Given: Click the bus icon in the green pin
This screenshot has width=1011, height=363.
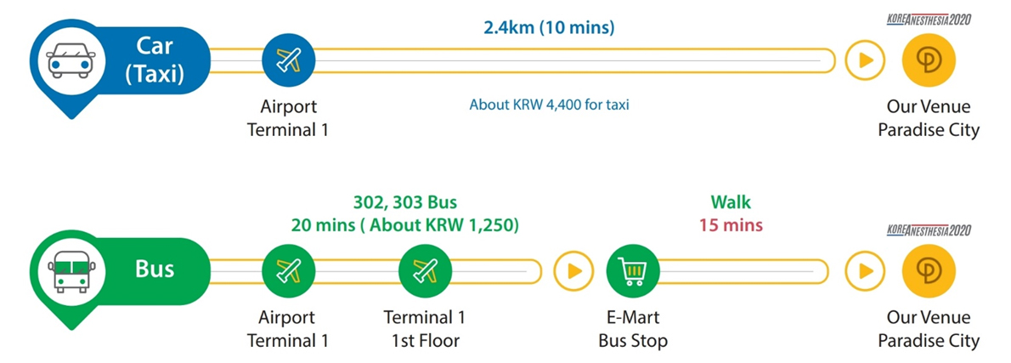Looking at the screenshot, I should [71, 271].
